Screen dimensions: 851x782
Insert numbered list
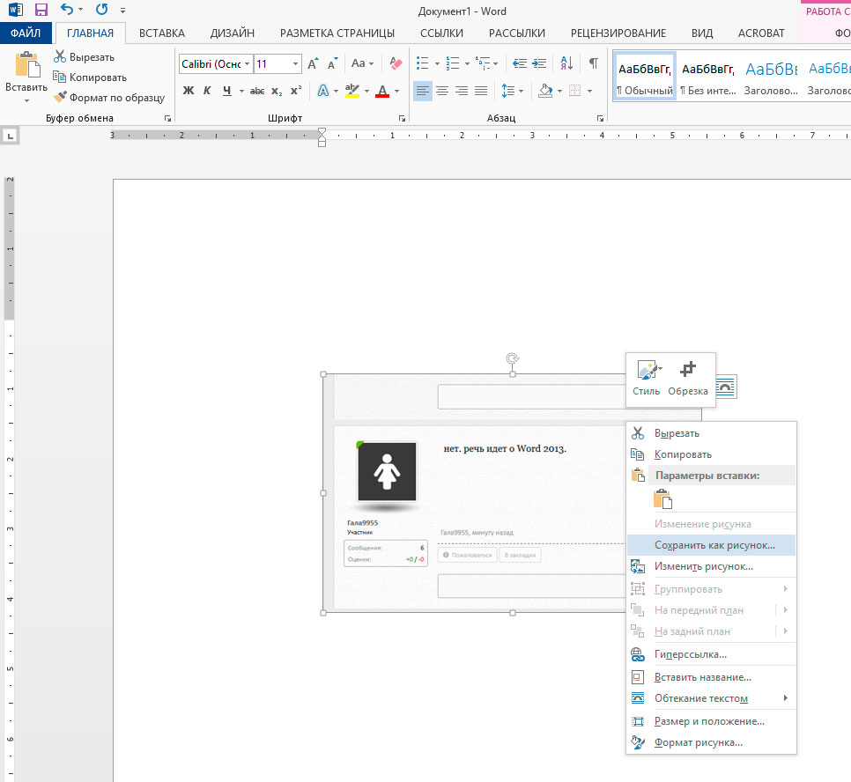coord(453,63)
